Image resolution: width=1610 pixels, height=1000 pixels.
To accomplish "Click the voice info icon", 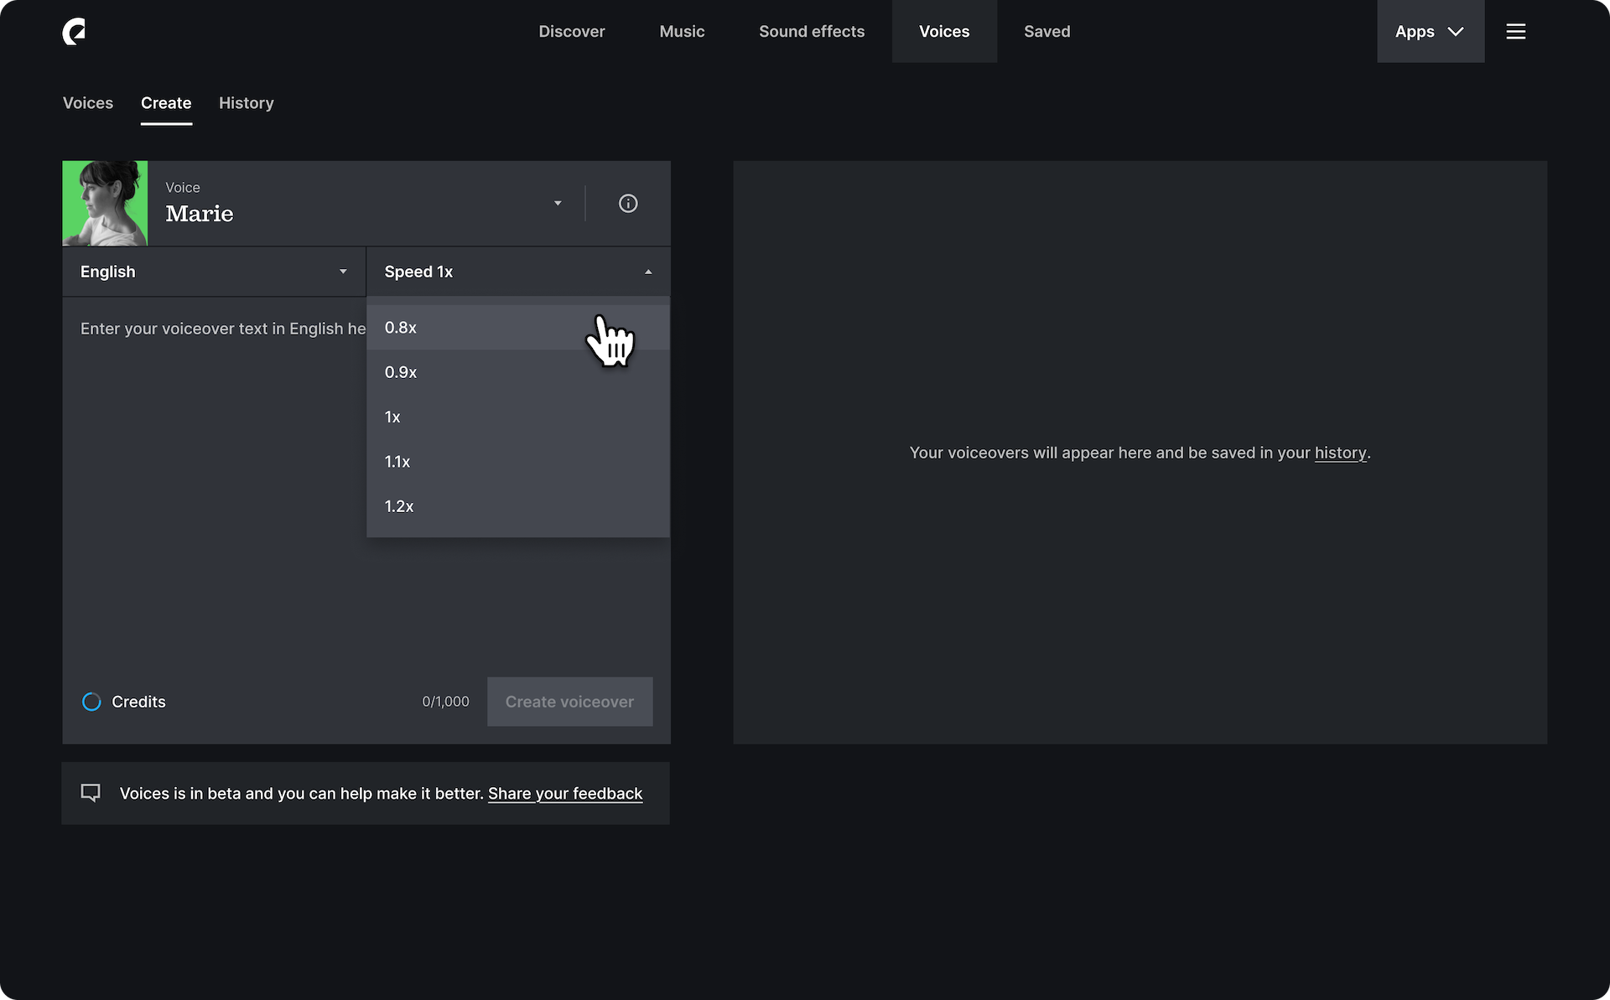I will click(x=628, y=204).
